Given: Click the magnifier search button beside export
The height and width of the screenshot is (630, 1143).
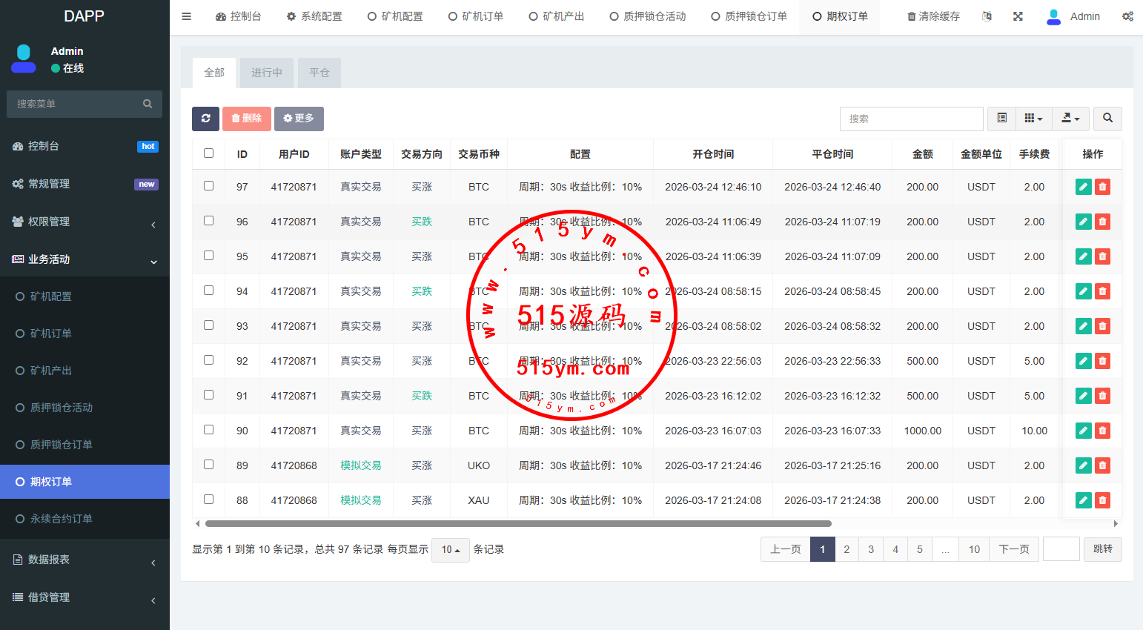Looking at the screenshot, I should tap(1107, 119).
